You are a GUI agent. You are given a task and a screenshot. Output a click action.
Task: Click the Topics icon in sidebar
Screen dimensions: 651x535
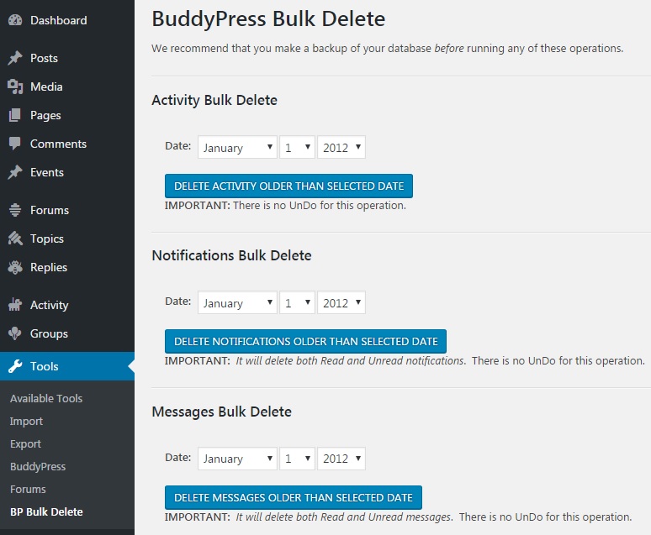[x=14, y=239]
